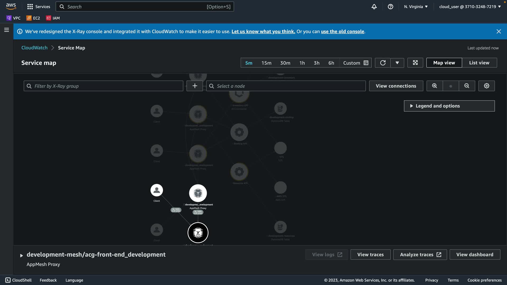Open the EC2 shortcut in favorites bar
The image size is (507, 285).
click(33, 18)
